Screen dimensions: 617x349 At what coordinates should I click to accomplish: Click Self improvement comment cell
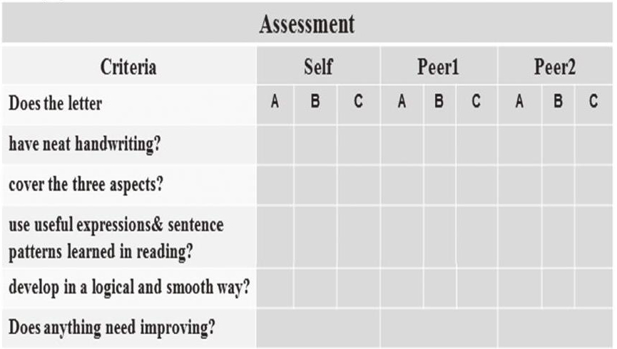tap(318, 328)
